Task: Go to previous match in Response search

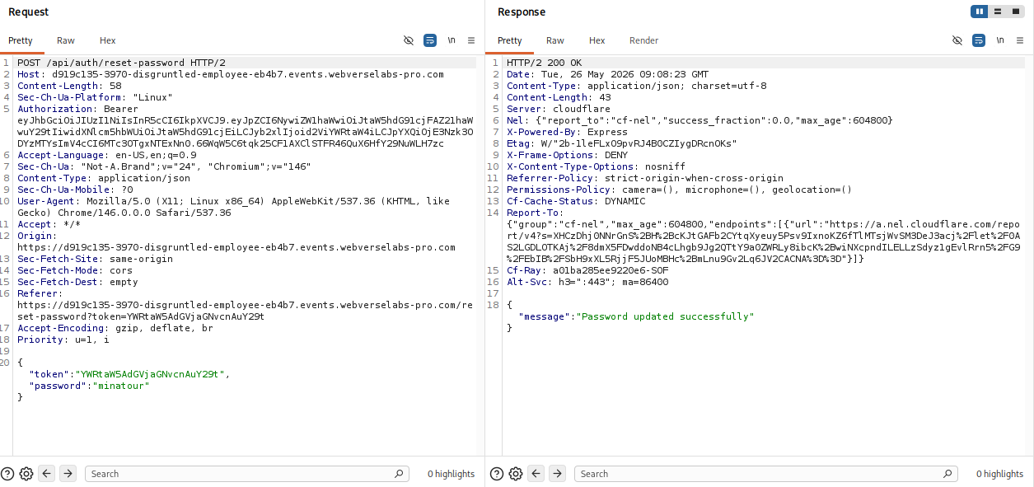Action: 536,474
